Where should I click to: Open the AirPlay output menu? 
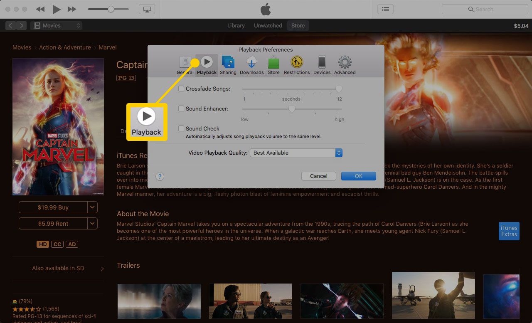tap(147, 9)
